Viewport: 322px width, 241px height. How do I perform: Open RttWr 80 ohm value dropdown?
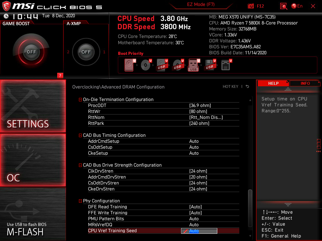[198, 111]
